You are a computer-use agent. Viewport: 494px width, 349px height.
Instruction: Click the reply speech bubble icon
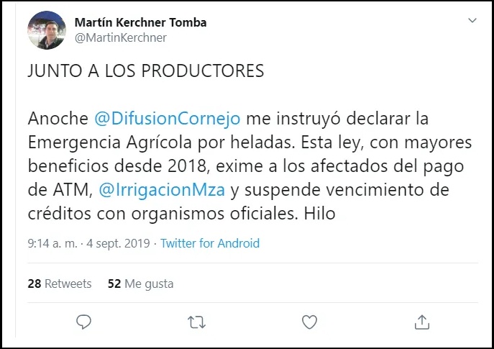[83, 321]
